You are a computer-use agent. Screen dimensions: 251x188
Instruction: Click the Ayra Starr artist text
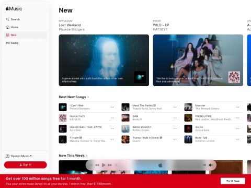75,130
